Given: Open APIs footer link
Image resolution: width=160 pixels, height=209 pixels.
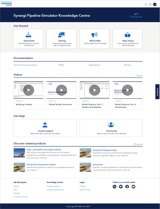Looking at the screenshot, I should 15,190.
